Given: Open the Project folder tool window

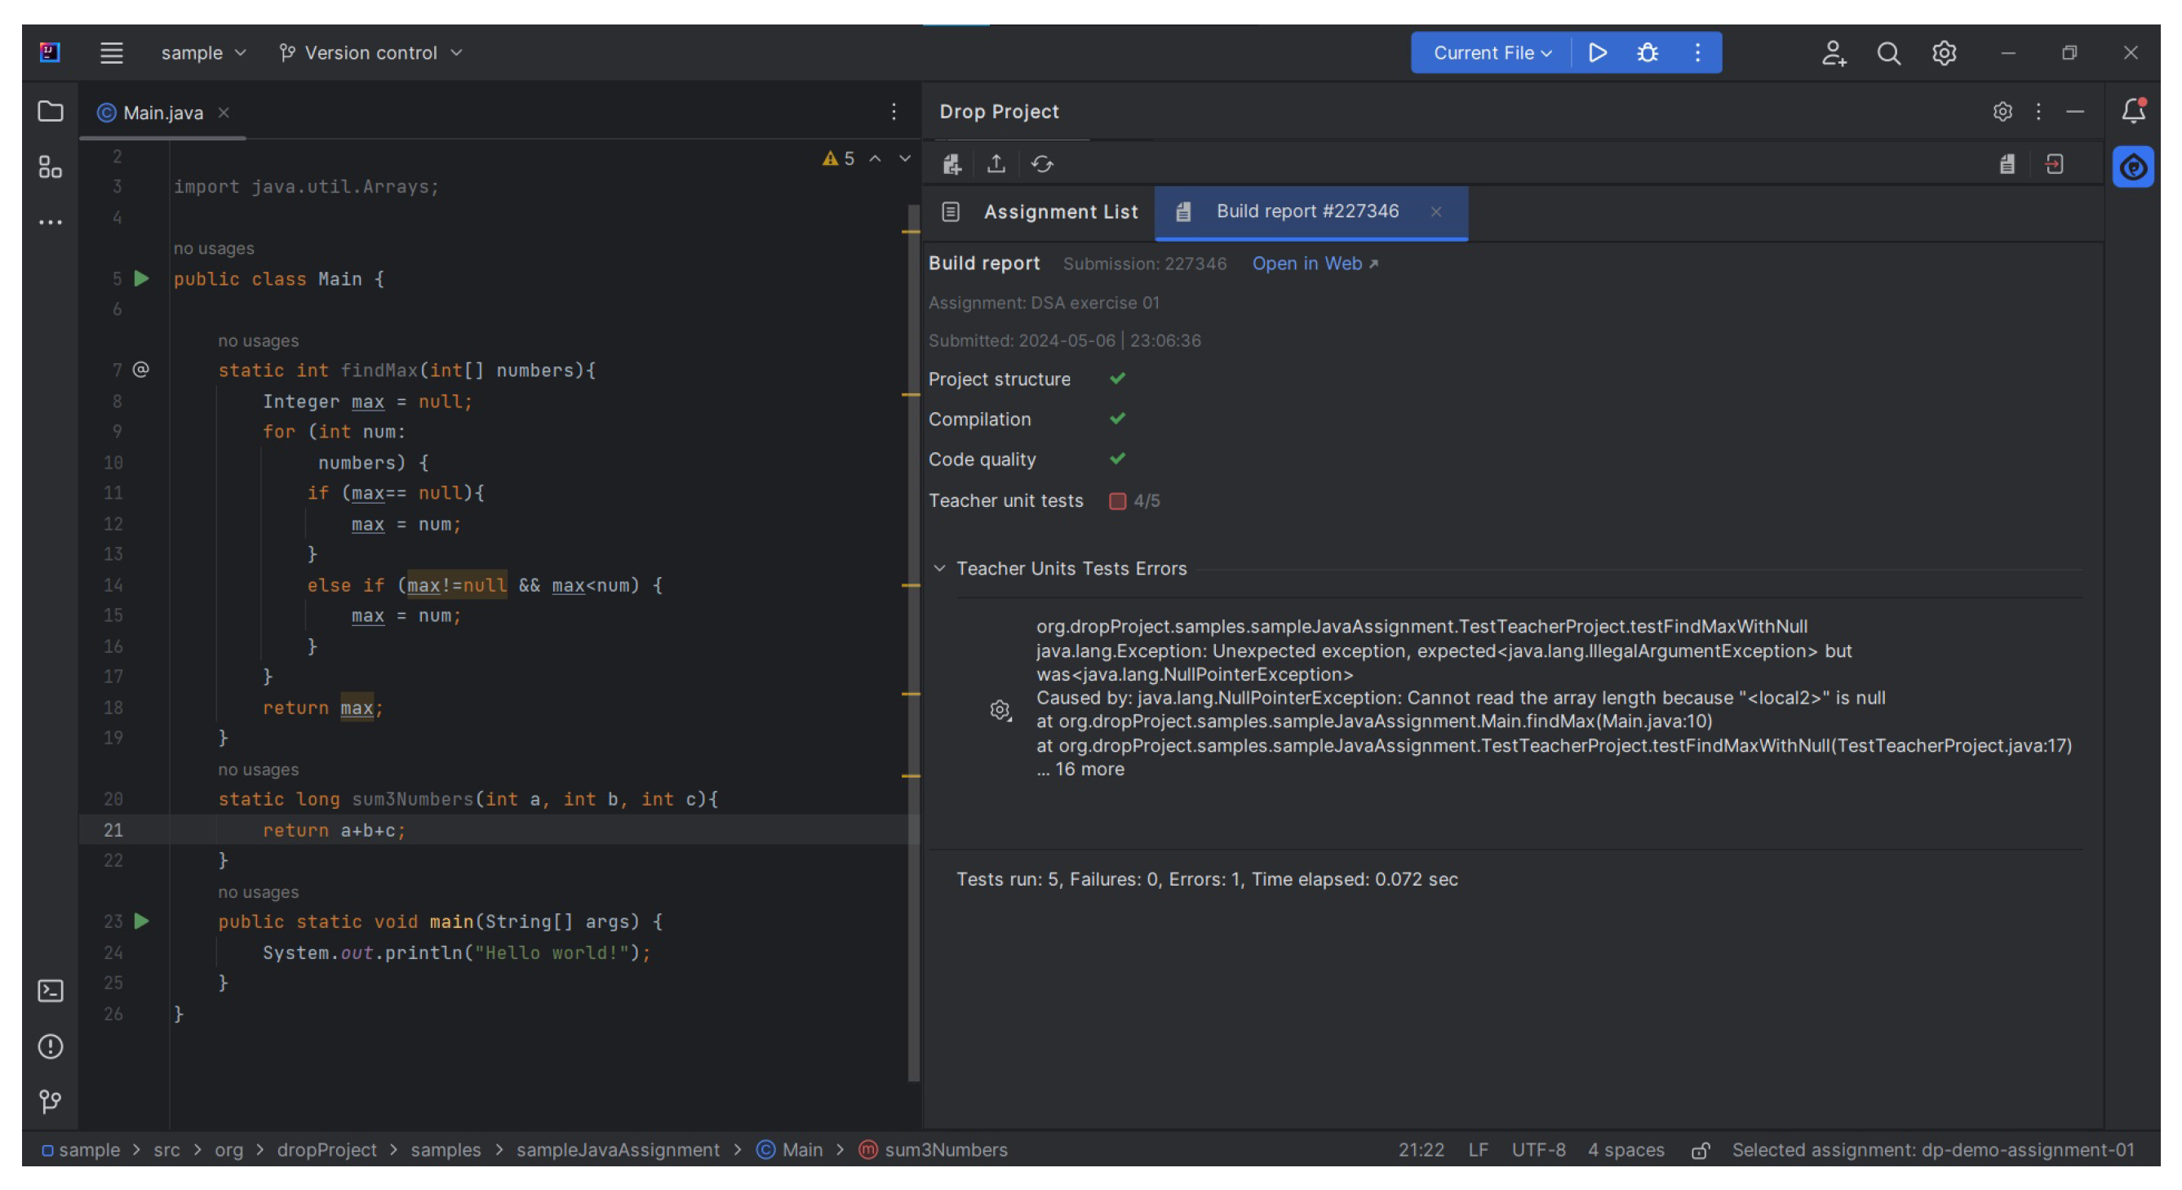Looking at the screenshot, I should point(50,111).
